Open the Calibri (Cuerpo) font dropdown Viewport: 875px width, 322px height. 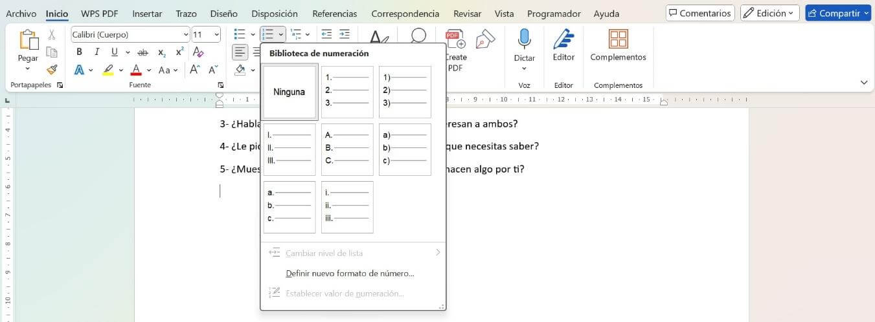(187, 35)
